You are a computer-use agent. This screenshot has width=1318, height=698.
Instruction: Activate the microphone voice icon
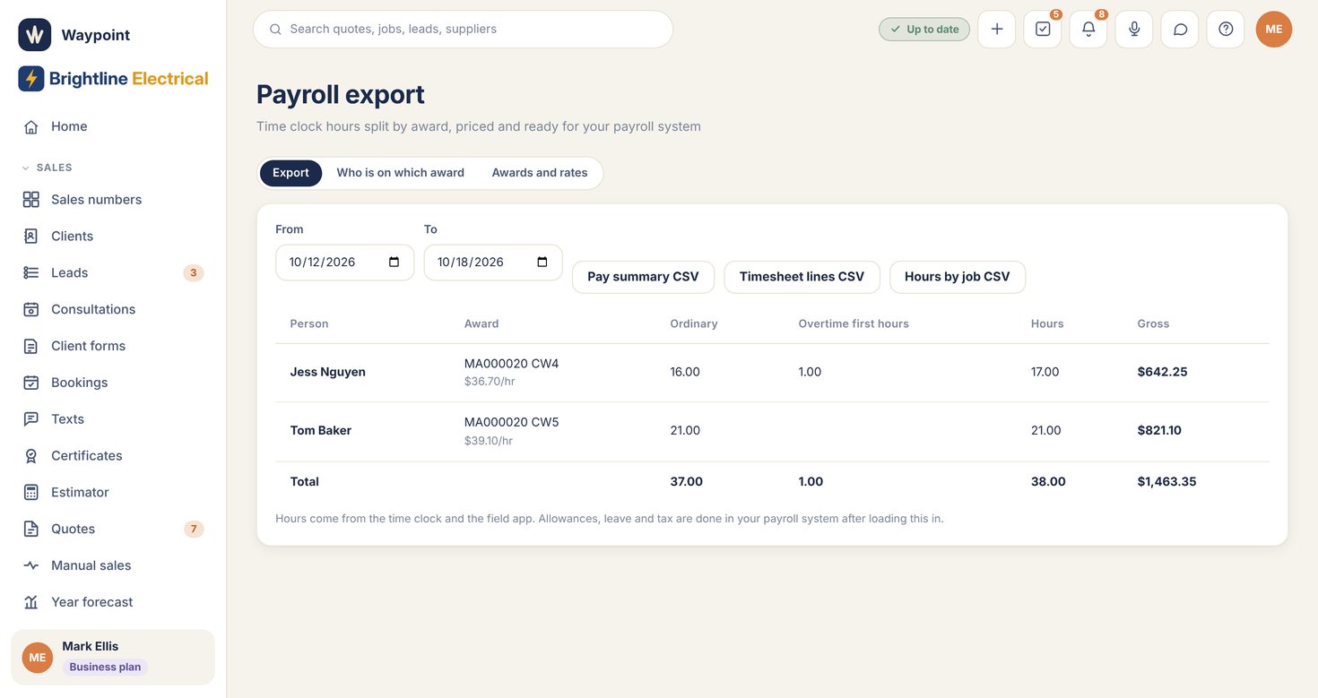tap(1134, 29)
